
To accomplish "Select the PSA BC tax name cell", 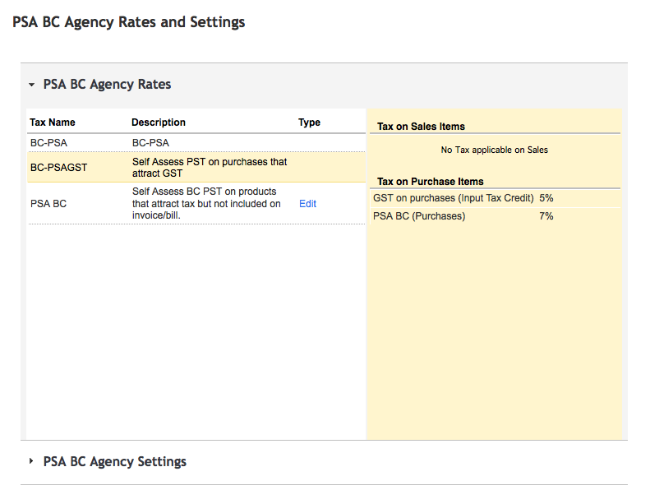I will tap(48, 204).
